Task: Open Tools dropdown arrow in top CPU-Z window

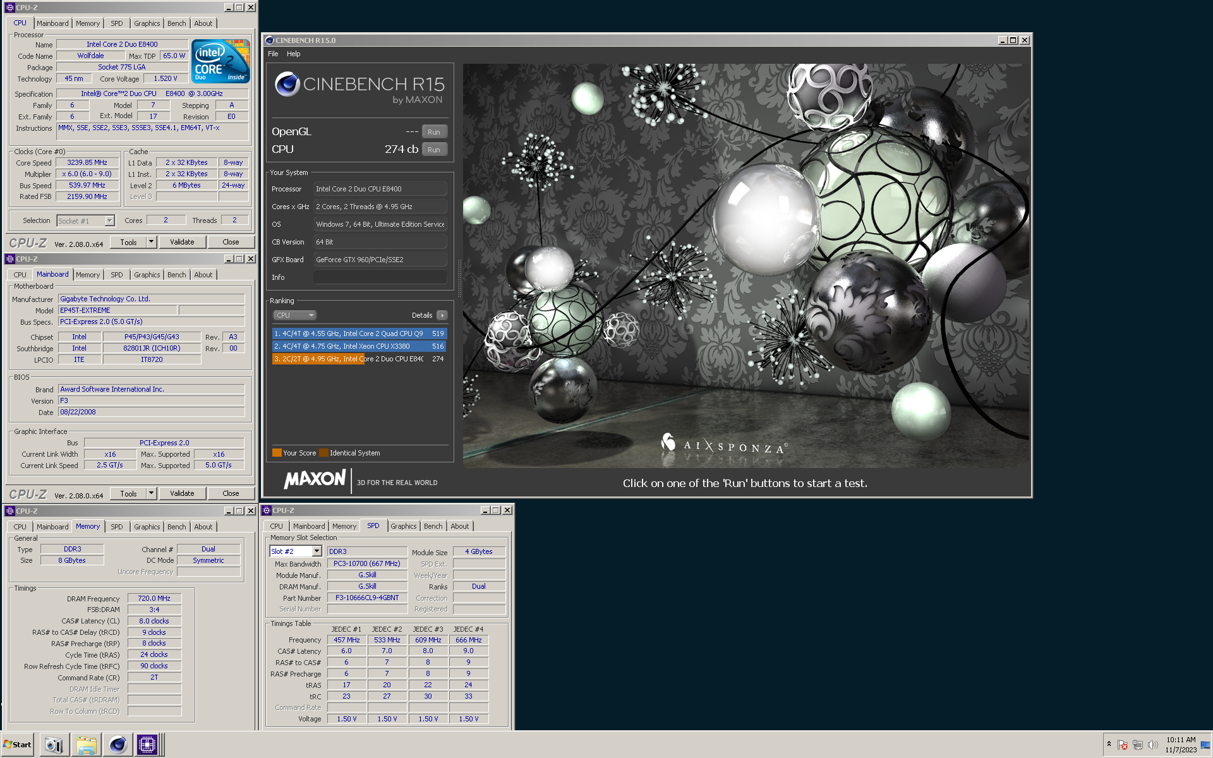Action: click(151, 242)
